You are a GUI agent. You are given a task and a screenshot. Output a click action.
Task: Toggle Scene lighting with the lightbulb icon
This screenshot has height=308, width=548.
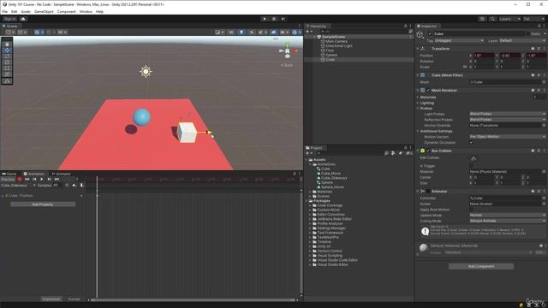(241, 33)
